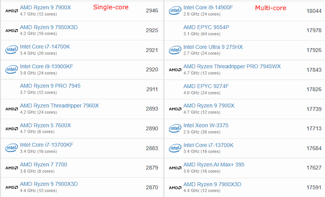
Task: Select the single-core score 2921
Action: click(x=152, y=50)
